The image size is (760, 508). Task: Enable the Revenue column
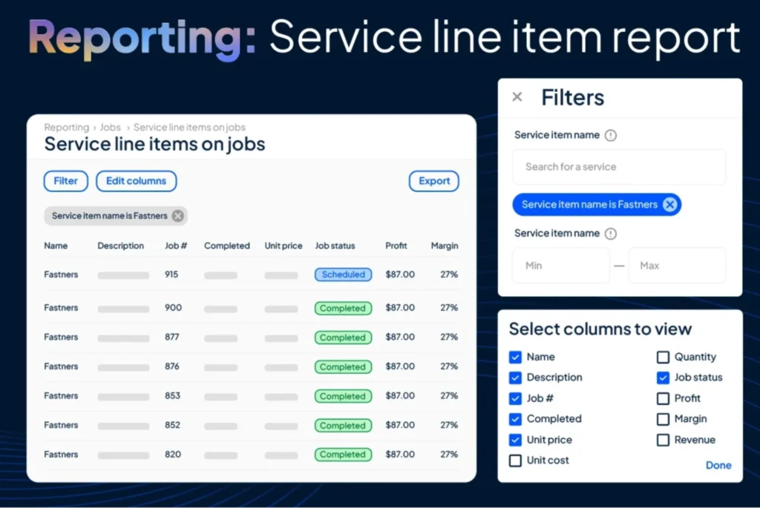[x=662, y=440]
